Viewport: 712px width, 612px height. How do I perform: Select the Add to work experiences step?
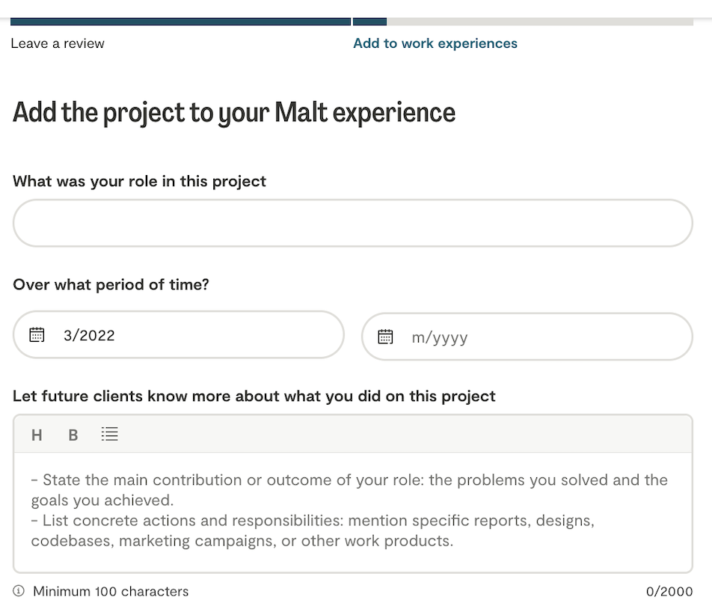(x=435, y=43)
